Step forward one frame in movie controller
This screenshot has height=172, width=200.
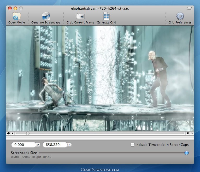192,133
